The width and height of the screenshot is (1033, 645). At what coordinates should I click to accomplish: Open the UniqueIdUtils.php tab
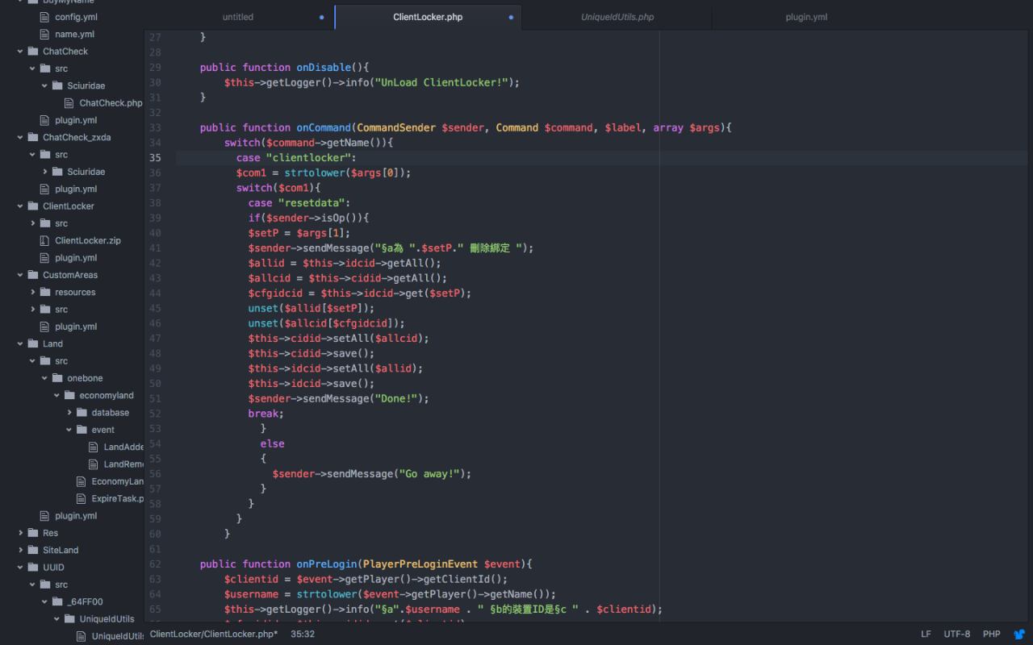tap(617, 17)
